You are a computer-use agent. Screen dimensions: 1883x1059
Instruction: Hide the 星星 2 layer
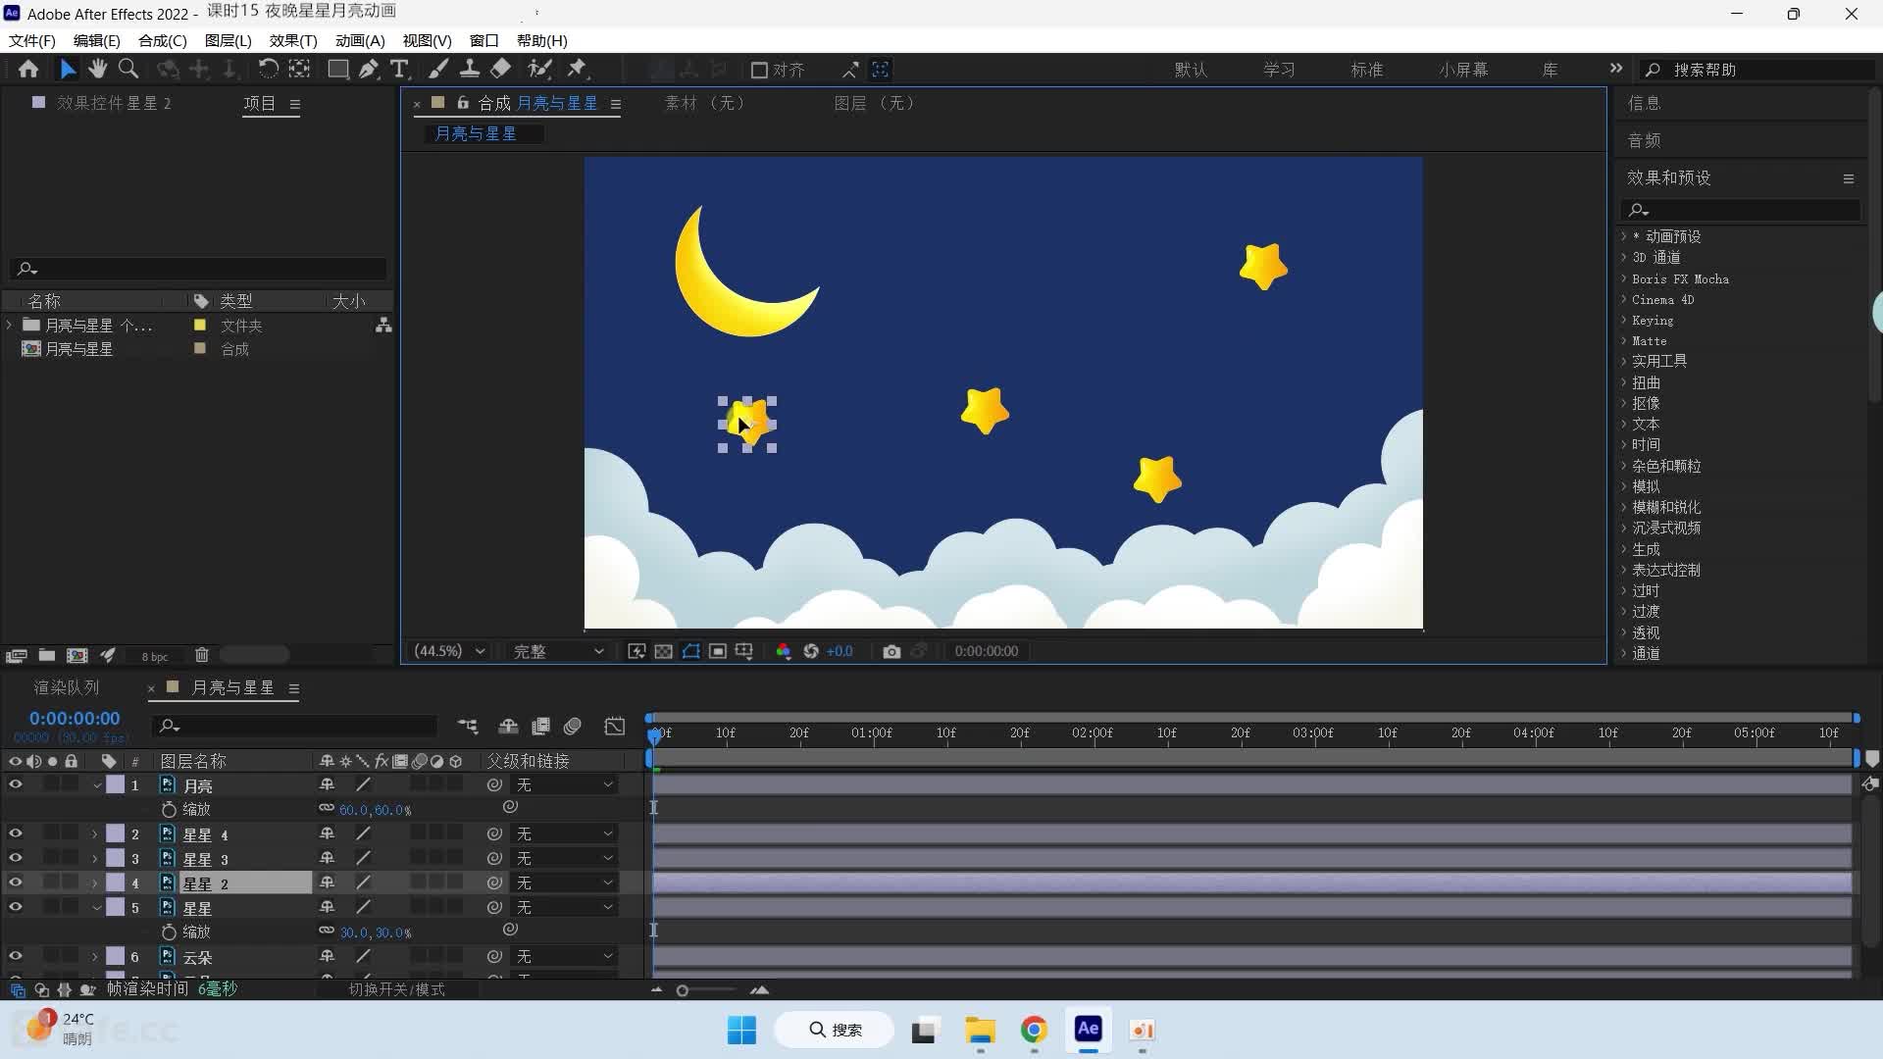(15, 882)
